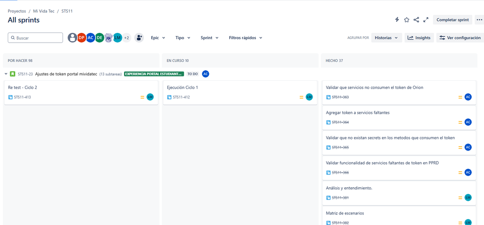Open the more options ellipsis menu

coord(479,20)
